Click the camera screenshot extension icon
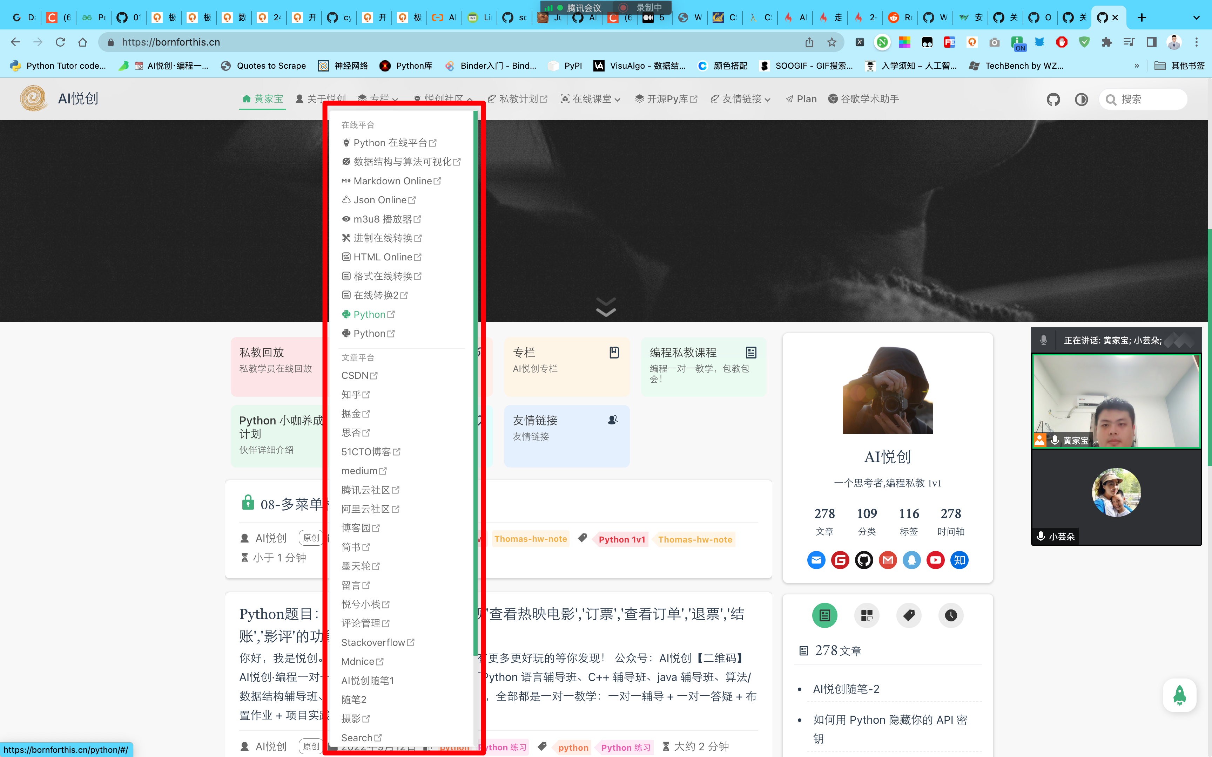Viewport: 1212px width, 757px height. coord(995,42)
